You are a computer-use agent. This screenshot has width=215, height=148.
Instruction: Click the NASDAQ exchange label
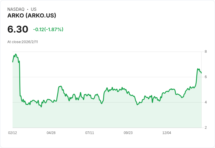coord(16,9)
